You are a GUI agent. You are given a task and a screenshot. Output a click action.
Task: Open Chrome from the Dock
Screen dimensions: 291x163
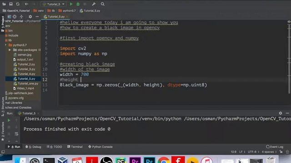pos(164,160)
